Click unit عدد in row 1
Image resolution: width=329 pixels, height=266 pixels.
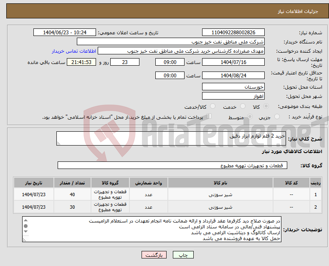pyautogui.click(x=149, y=195)
